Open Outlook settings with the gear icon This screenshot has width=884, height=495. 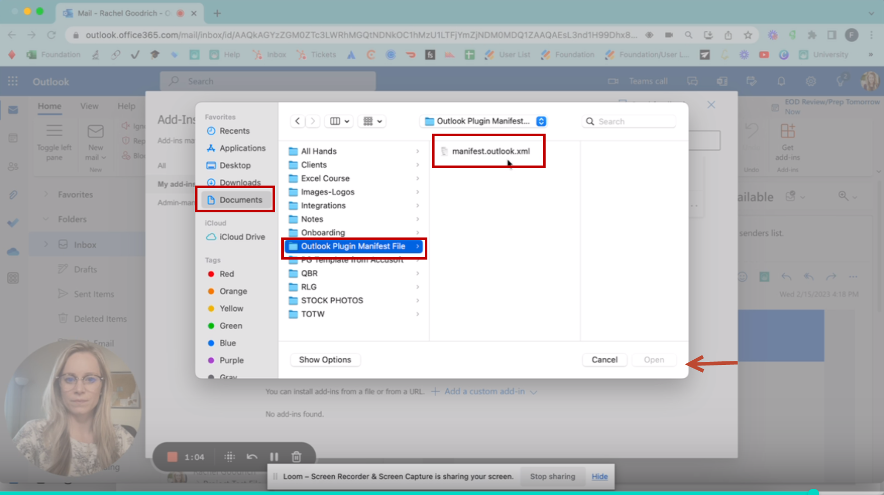(811, 81)
